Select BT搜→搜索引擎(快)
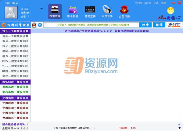The width and height of the screenshot is (183, 131). tap(16, 71)
